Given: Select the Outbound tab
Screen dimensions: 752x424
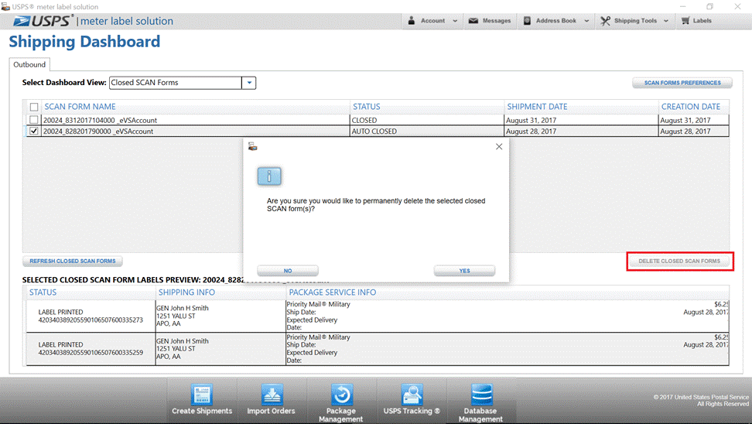Looking at the screenshot, I should 29,64.
